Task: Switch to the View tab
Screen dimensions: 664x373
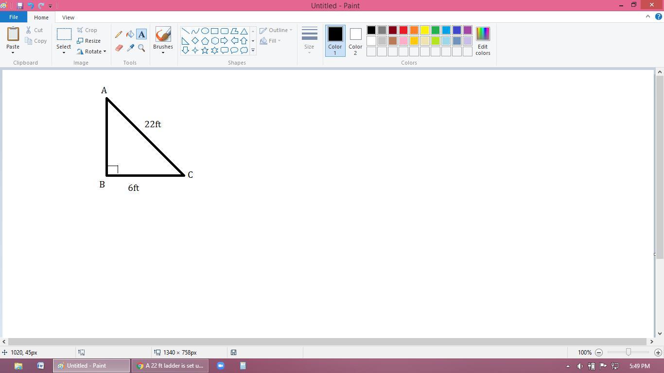Action: click(68, 17)
